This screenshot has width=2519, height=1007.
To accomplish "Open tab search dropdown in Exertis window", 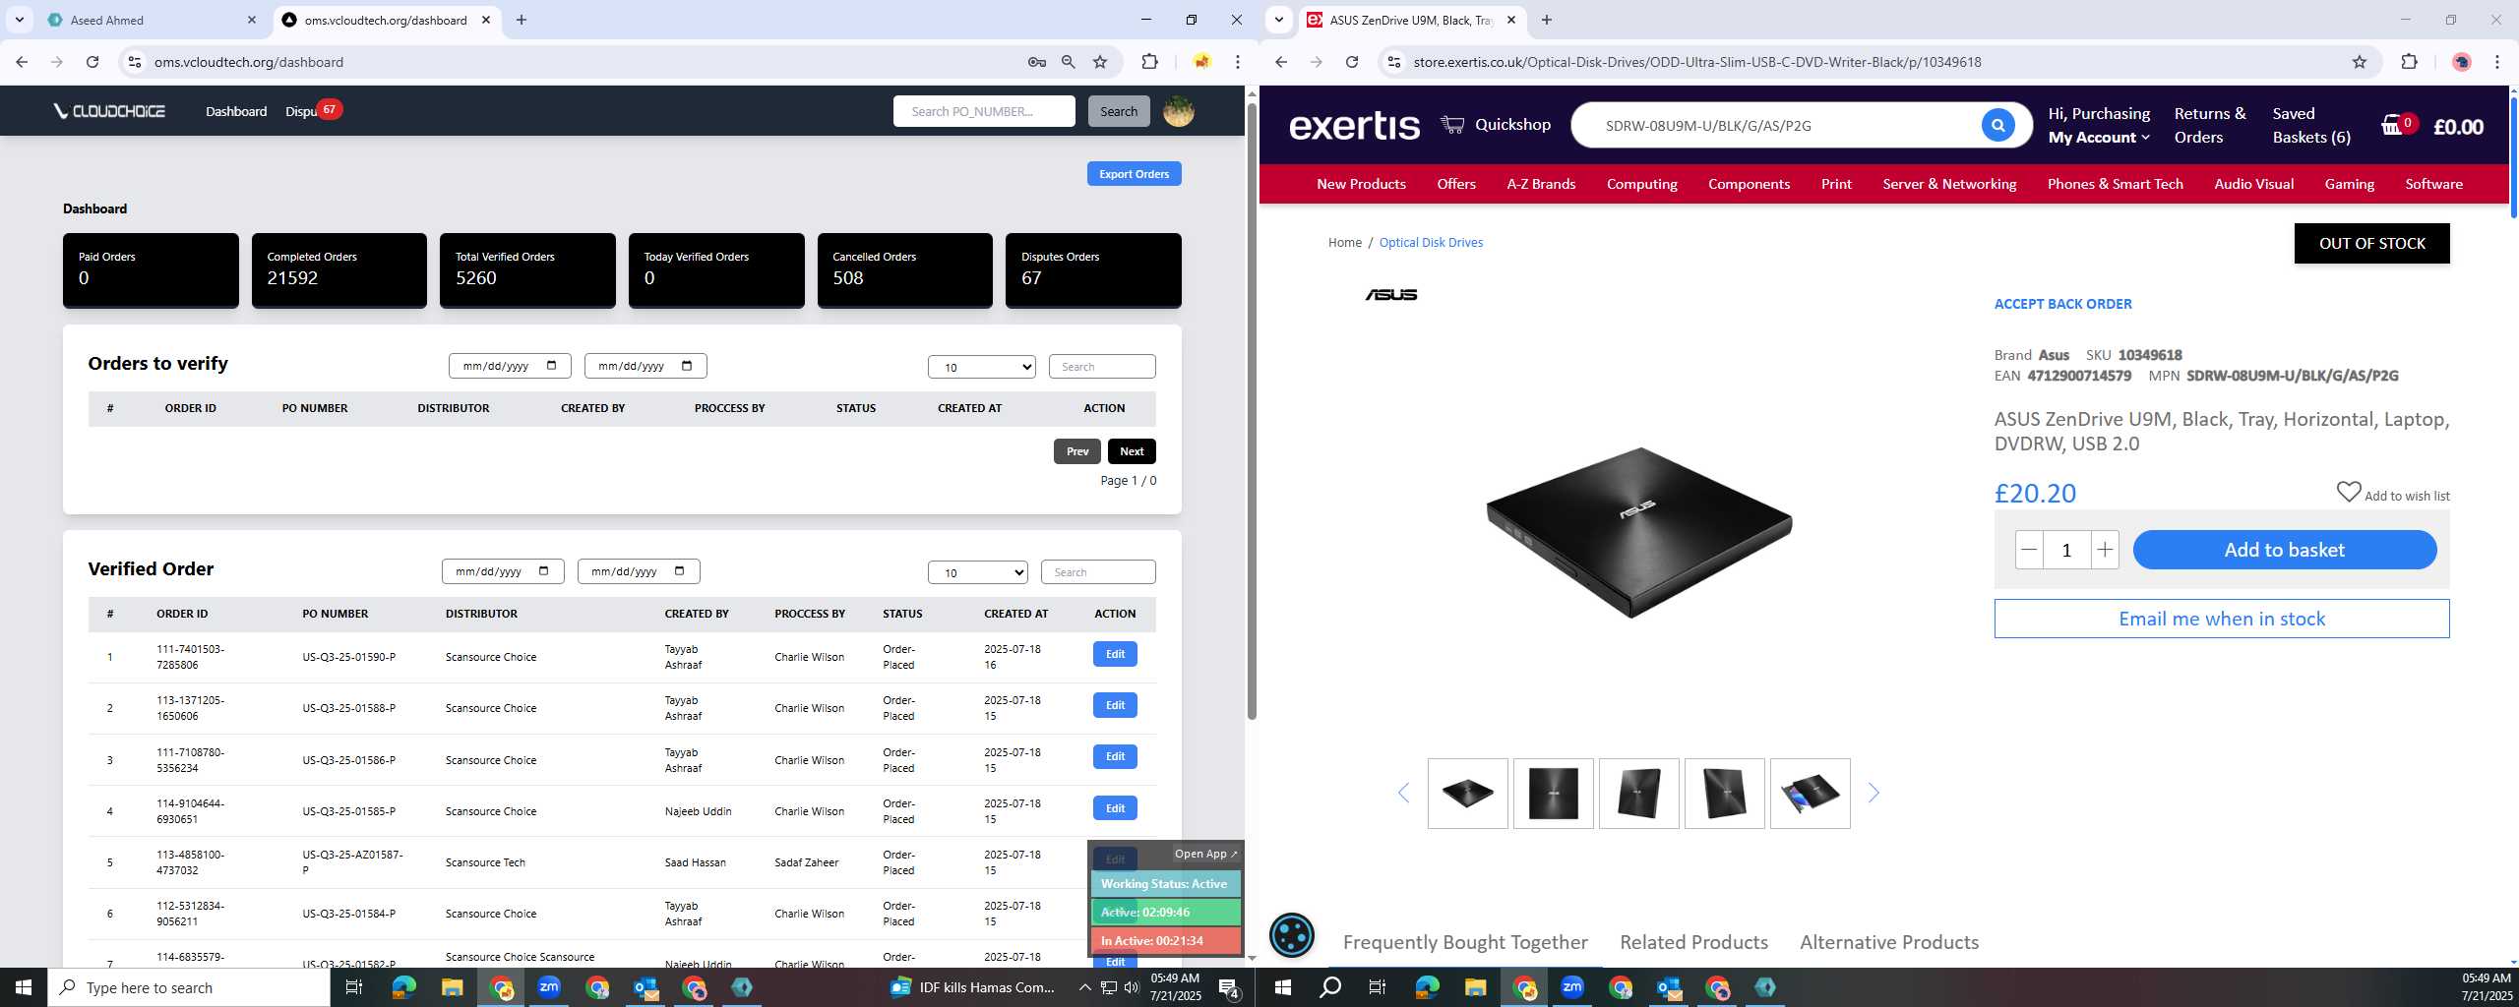I will coord(1278,20).
